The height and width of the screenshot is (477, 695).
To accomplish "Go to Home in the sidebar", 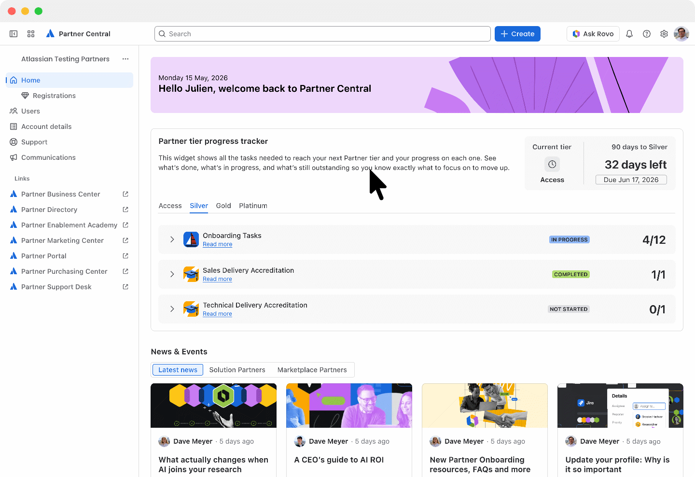I will pyautogui.click(x=69, y=80).
